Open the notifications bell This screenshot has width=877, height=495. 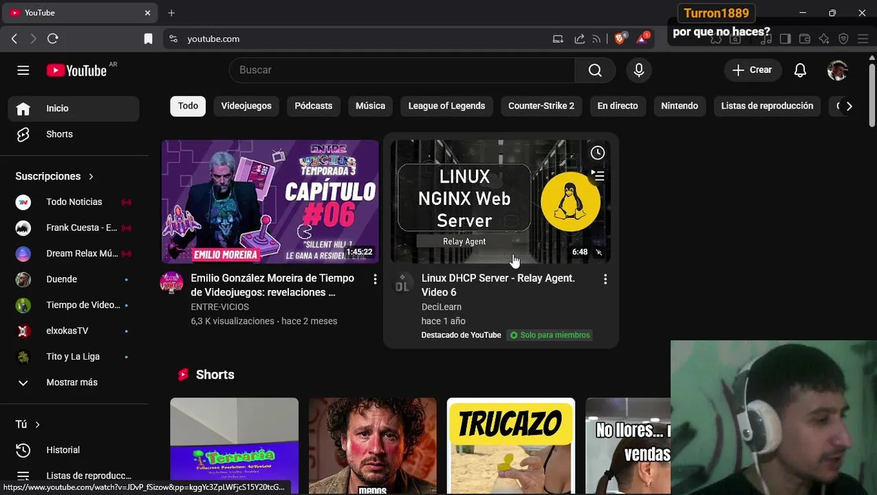pyautogui.click(x=800, y=70)
